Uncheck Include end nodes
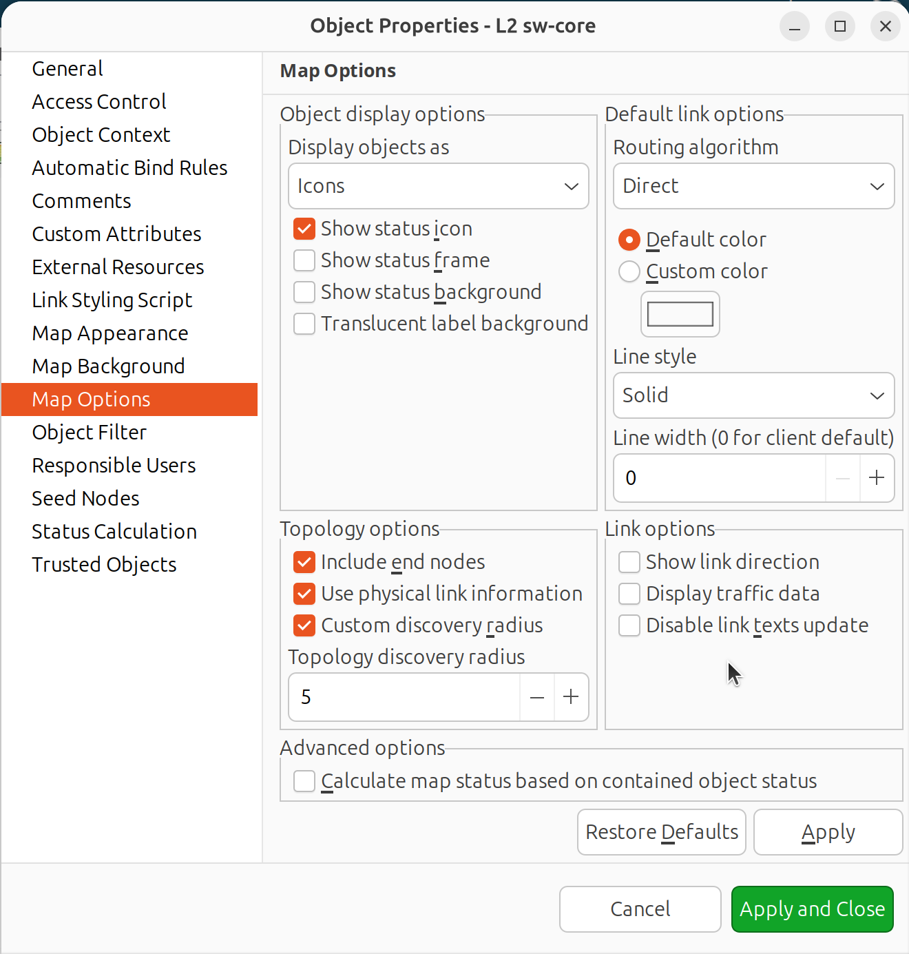Image resolution: width=909 pixels, height=954 pixels. (304, 562)
